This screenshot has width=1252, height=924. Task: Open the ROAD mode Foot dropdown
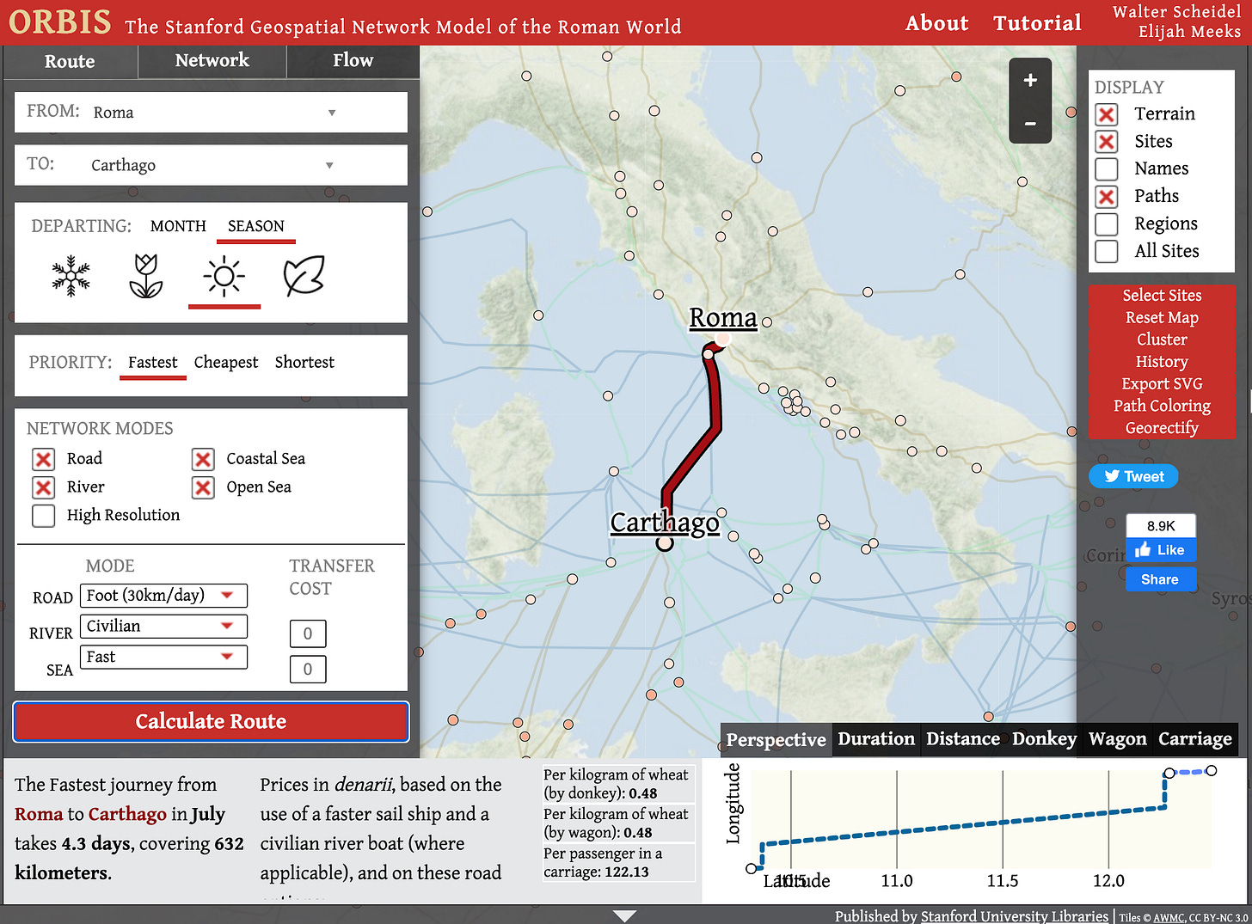[163, 596]
